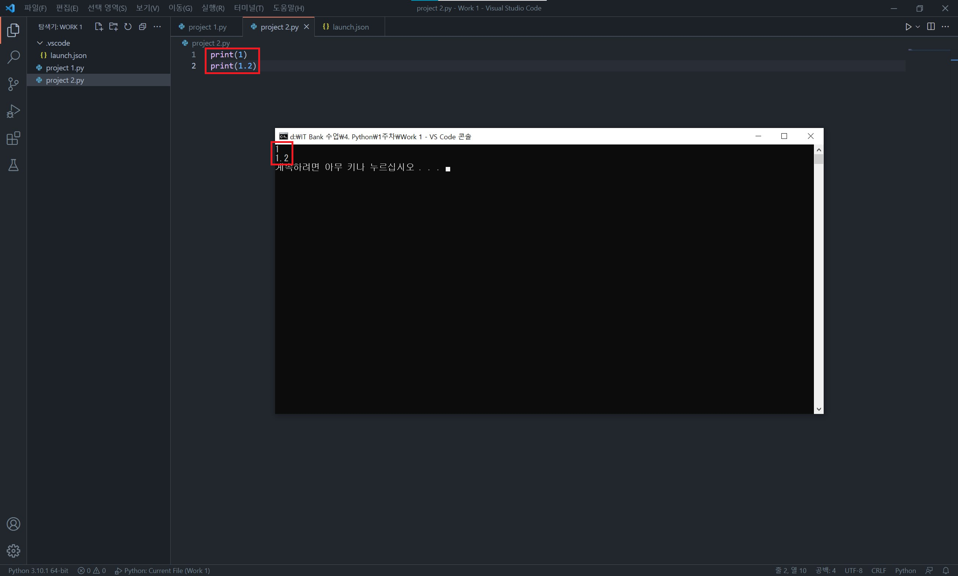Image resolution: width=958 pixels, height=576 pixels.
Task: Click UTF-8 encoding in status bar
Action: pos(853,570)
